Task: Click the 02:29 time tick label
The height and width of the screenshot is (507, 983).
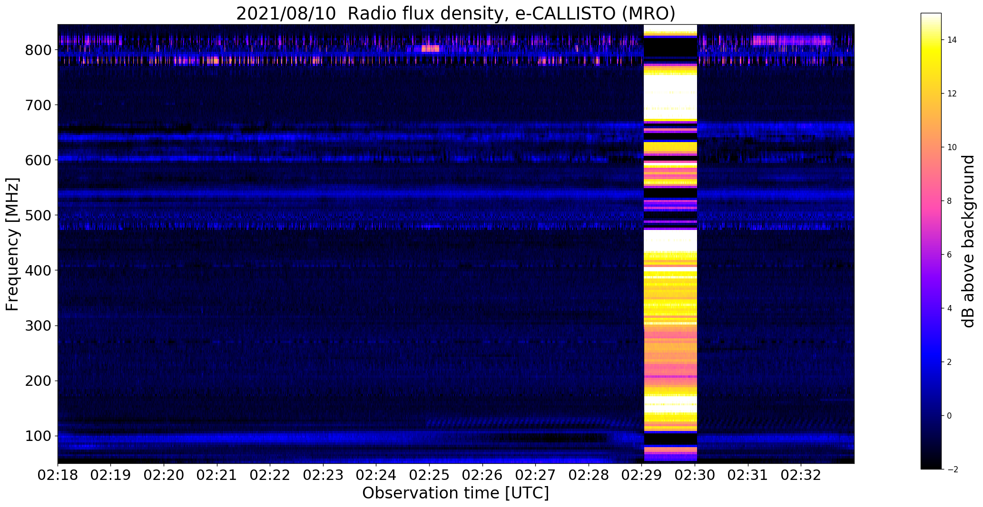Action: 642,475
